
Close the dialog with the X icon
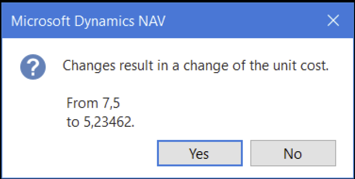pyautogui.click(x=333, y=21)
